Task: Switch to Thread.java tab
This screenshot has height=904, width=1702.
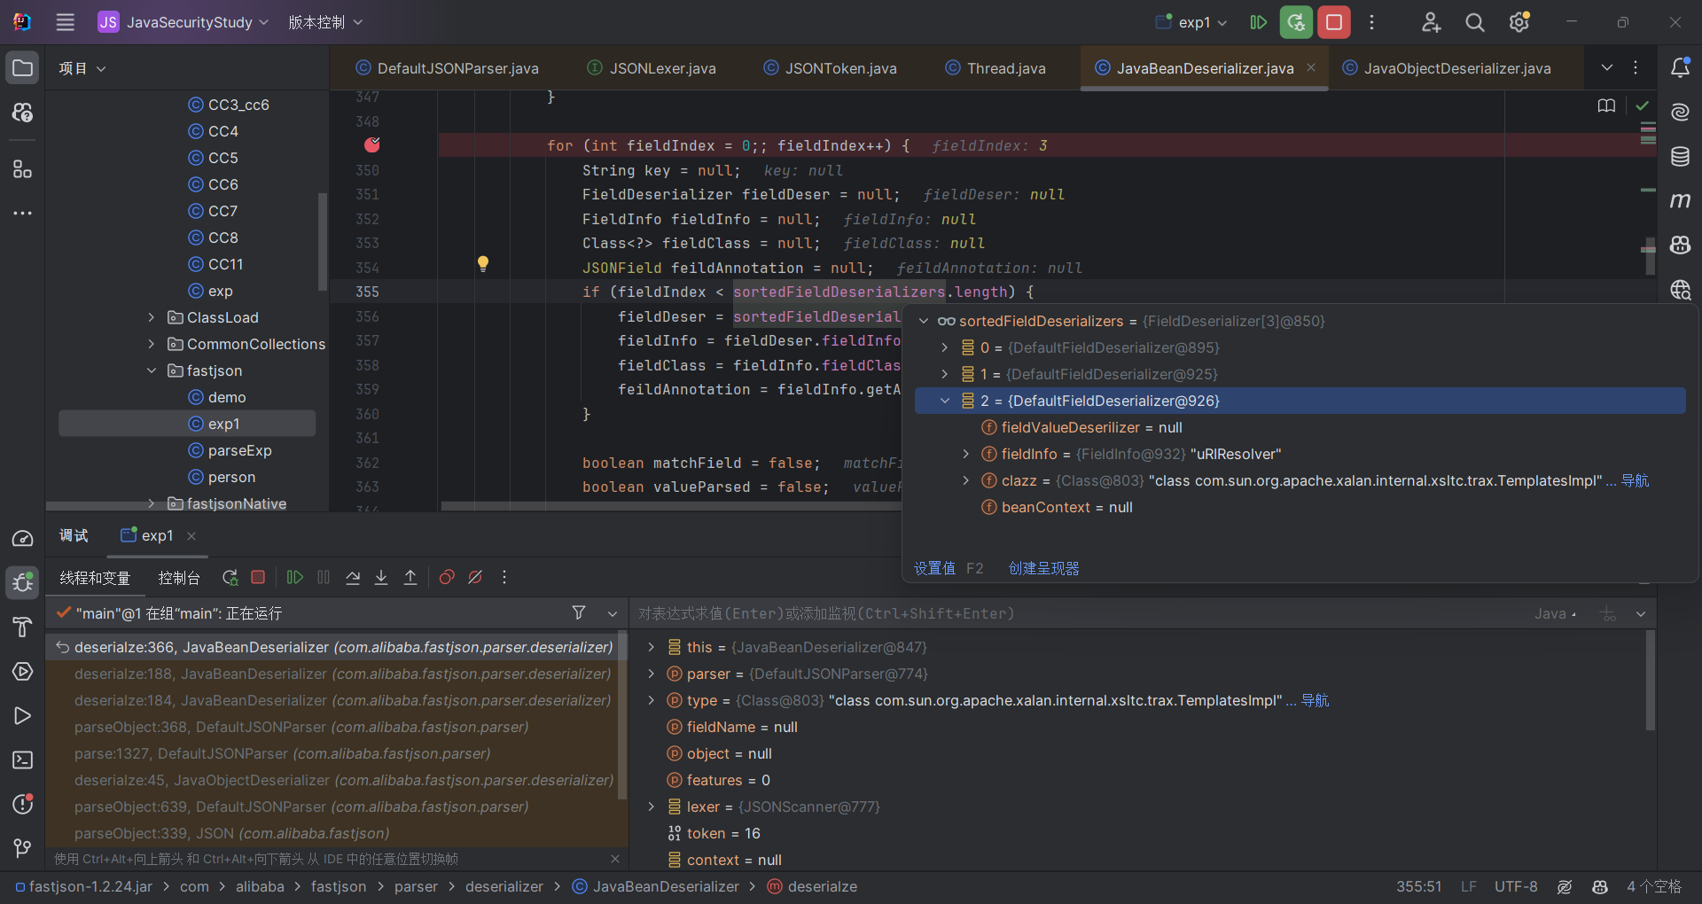Action: point(995,68)
